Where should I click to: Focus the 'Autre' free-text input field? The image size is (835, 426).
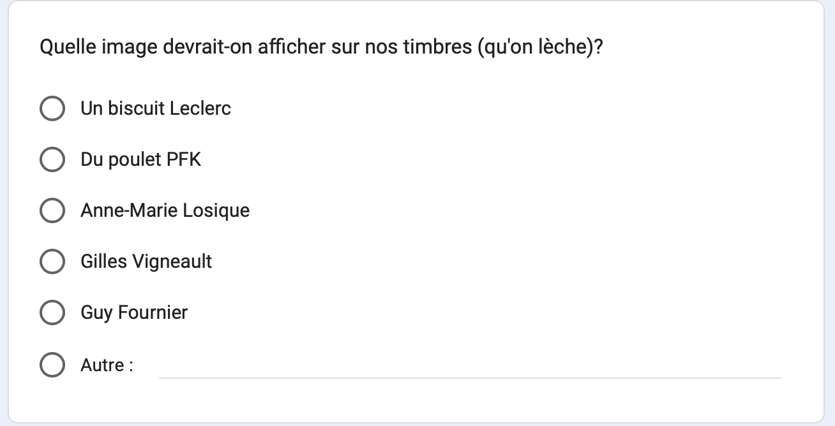tap(470, 365)
